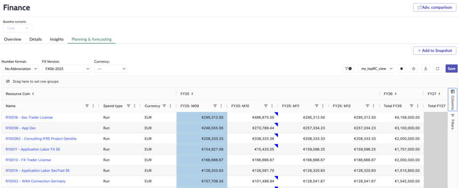The height and width of the screenshot is (188, 459).
Task: Open three-dot menu on Total FY26 column
Action: pos(418,106)
